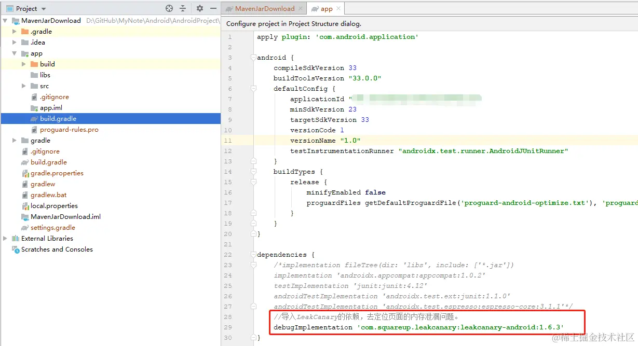Click the compileSdkVersion 33 line
The image size is (638, 346).
315,68
